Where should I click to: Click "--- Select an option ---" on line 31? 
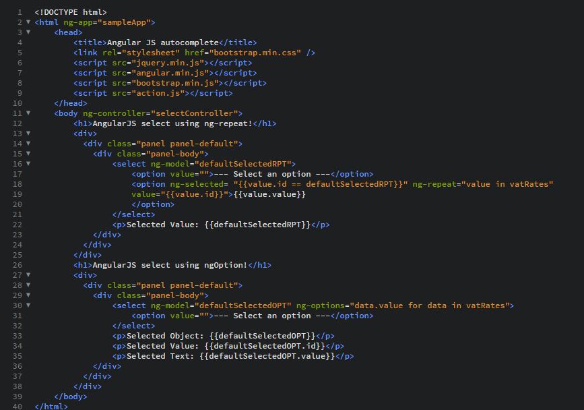click(272, 316)
